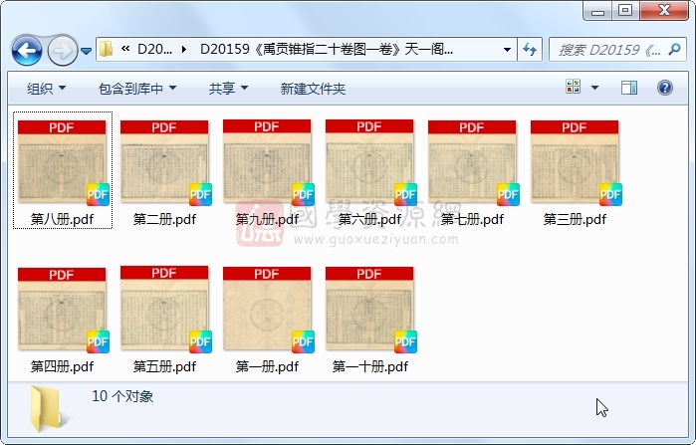Viewport: 696px width, 445px height.
Task: Go back with the blue Back arrow
Action: click(x=27, y=51)
